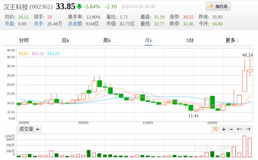258x160 pixels.
Task: Switch to the 日k daily chart tab
Action: pyautogui.click(x=66, y=40)
